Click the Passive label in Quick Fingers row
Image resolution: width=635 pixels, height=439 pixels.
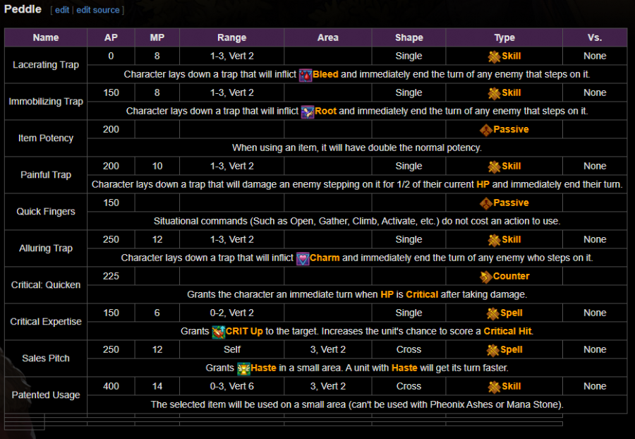point(511,203)
